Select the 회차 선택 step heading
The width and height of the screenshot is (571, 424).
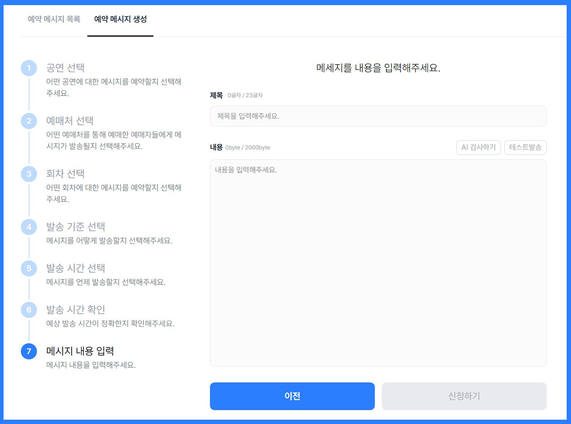coord(65,173)
